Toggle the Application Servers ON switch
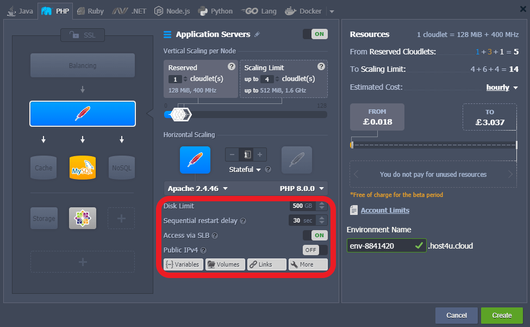 tap(315, 34)
